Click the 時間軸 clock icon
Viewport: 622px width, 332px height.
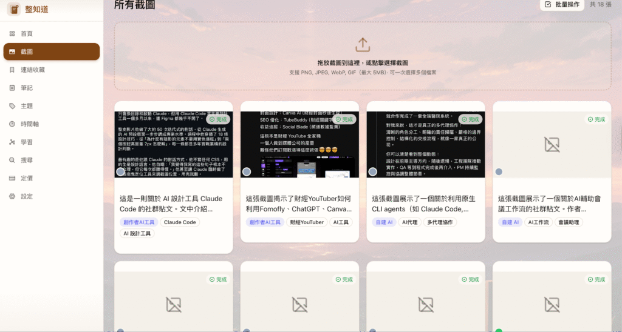coord(12,124)
